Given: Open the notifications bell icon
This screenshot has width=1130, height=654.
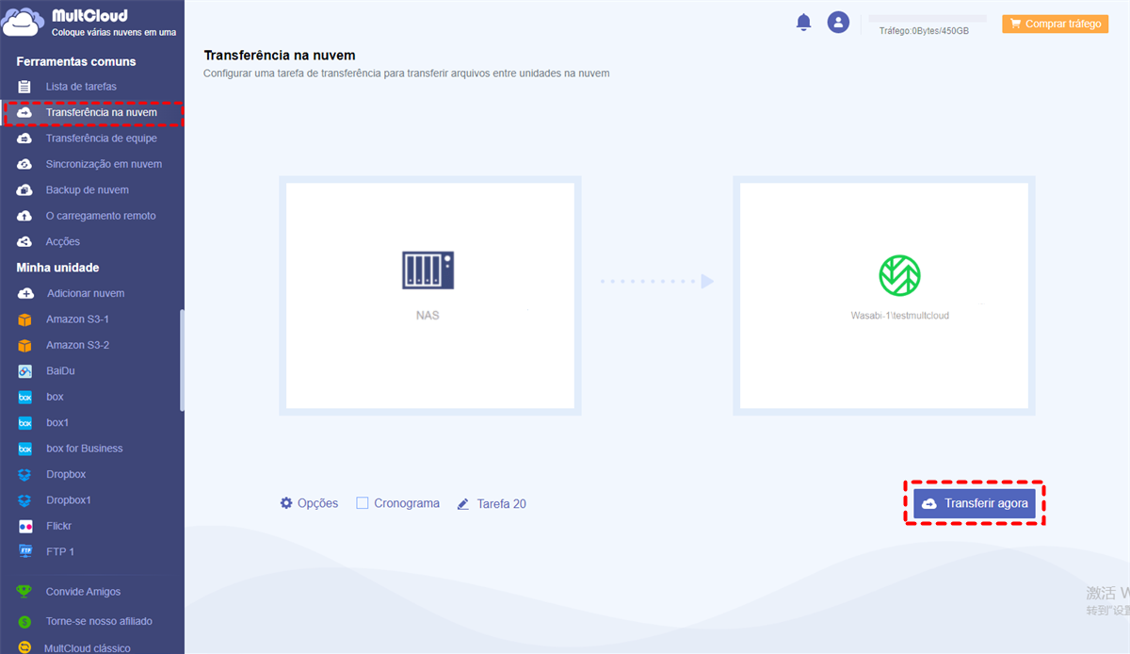Looking at the screenshot, I should coord(803,22).
